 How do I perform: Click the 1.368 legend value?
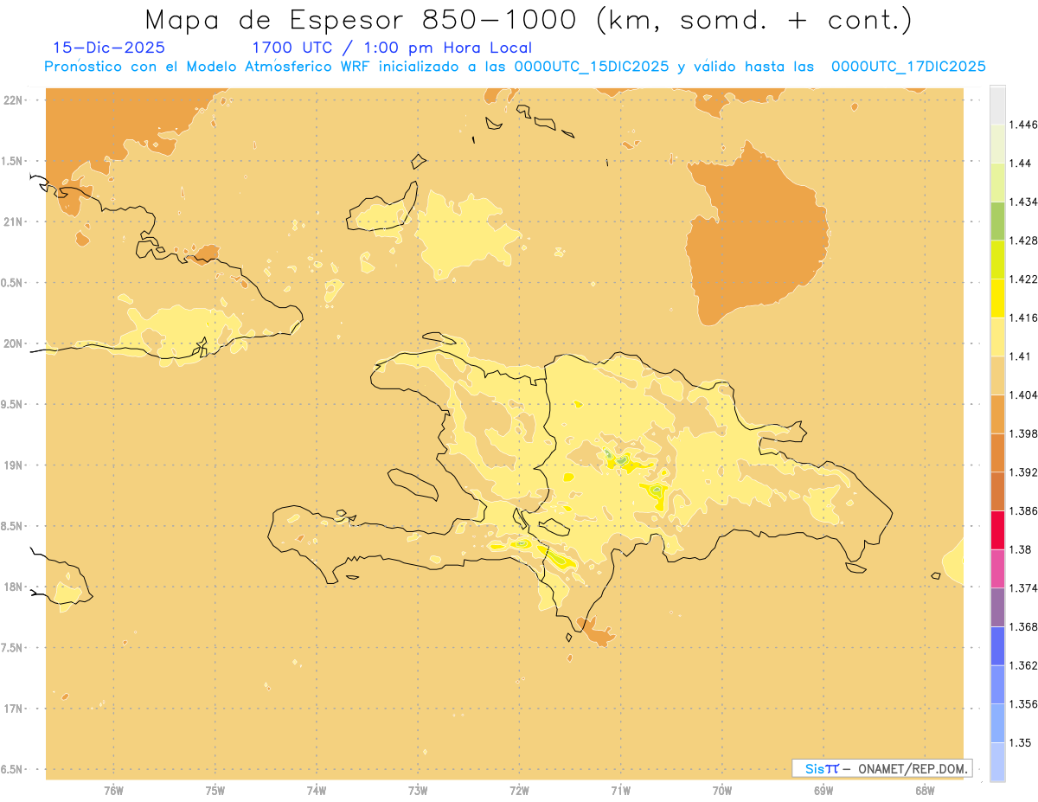point(1023,626)
